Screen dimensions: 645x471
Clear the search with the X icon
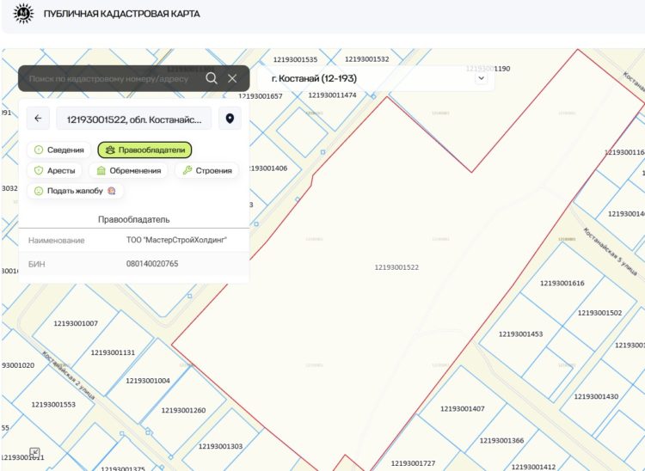232,78
